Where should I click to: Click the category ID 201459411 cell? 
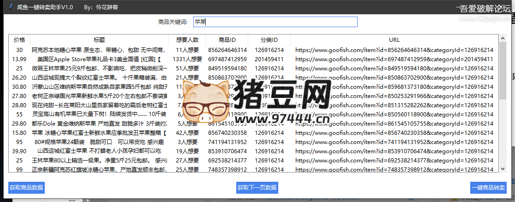[269, 59]
